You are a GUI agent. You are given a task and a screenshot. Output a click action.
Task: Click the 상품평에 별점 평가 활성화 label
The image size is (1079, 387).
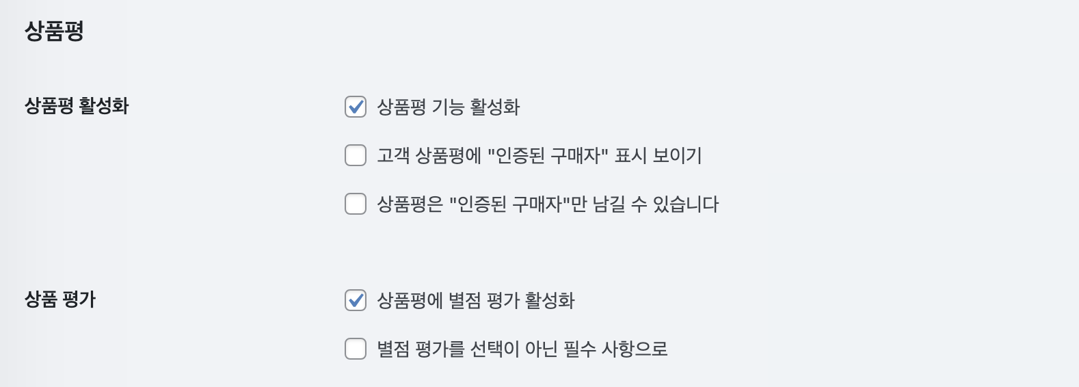click(476, 301)
